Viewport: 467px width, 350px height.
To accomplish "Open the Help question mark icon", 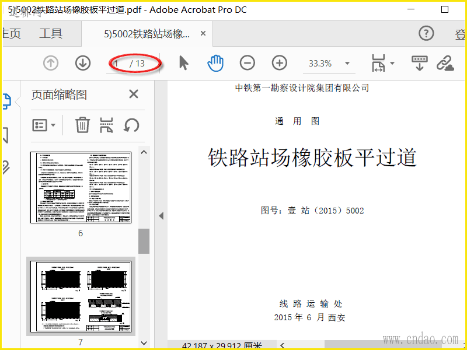I will (x=427, y=33).
